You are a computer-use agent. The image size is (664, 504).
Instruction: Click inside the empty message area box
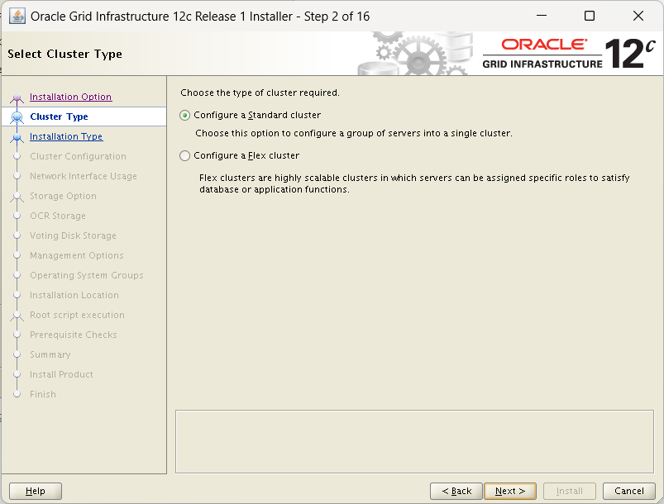414,441
